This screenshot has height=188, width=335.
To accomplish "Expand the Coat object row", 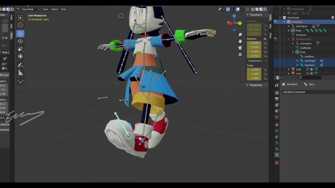I will click(x=289, y=69).
